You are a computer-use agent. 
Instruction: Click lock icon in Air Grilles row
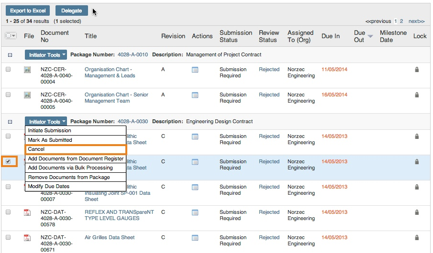click(x=417, y=238)
